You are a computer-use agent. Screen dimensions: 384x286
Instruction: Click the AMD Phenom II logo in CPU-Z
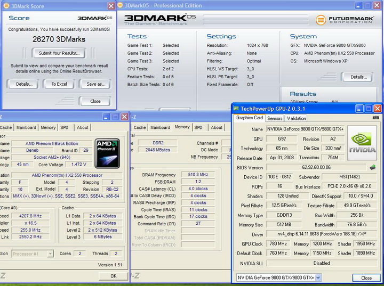(x=107, y=153)
